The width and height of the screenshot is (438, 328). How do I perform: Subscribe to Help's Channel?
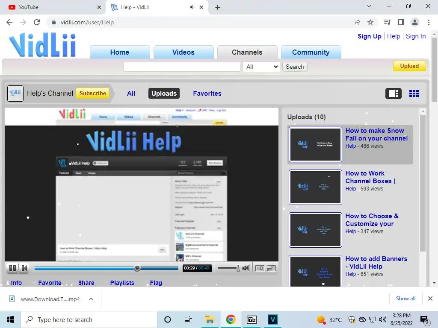click(92, 93)
